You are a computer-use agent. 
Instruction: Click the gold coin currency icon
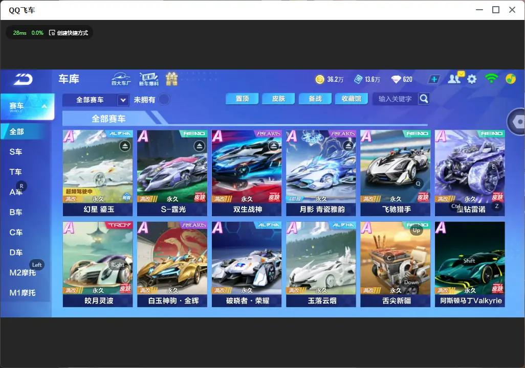(x=320, y=79)
